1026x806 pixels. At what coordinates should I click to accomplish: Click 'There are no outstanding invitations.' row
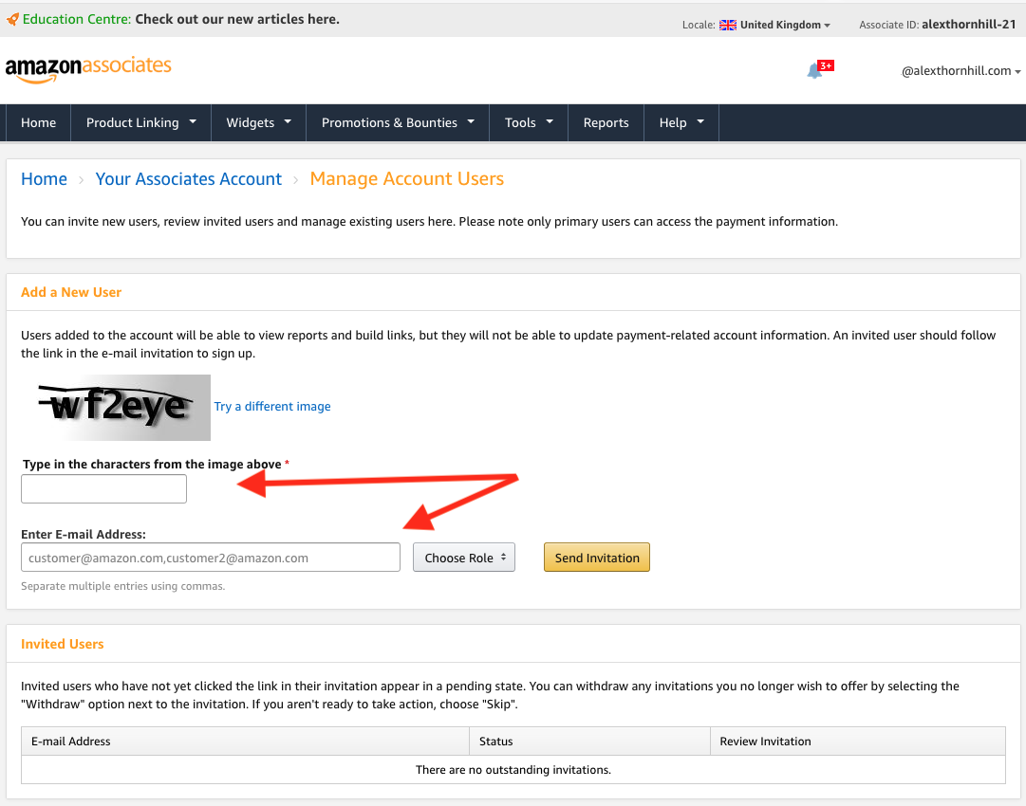513,769
